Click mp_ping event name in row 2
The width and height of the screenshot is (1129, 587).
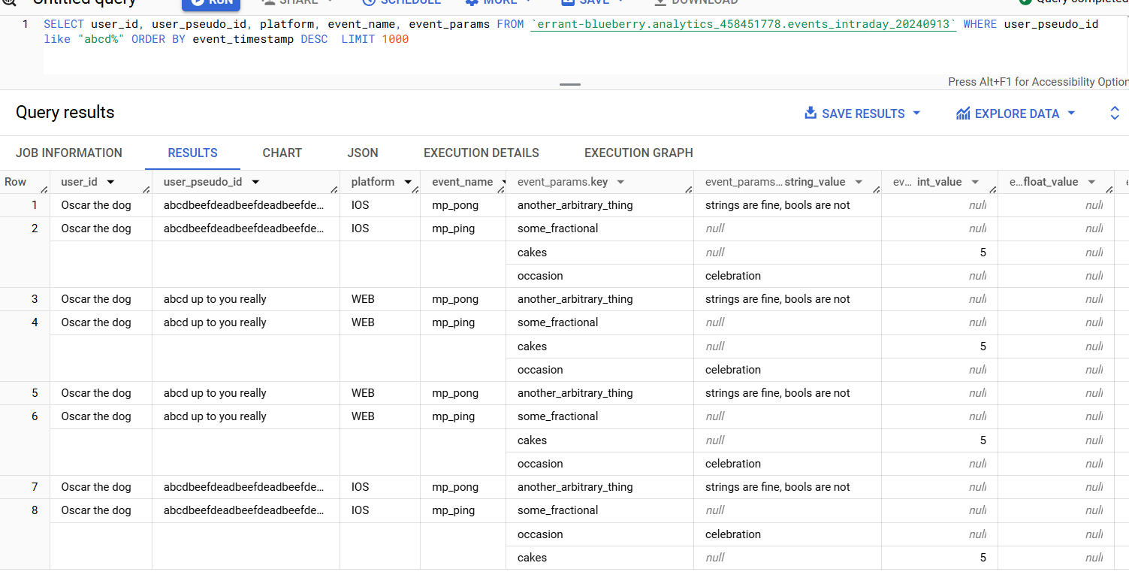click(454, 228)
